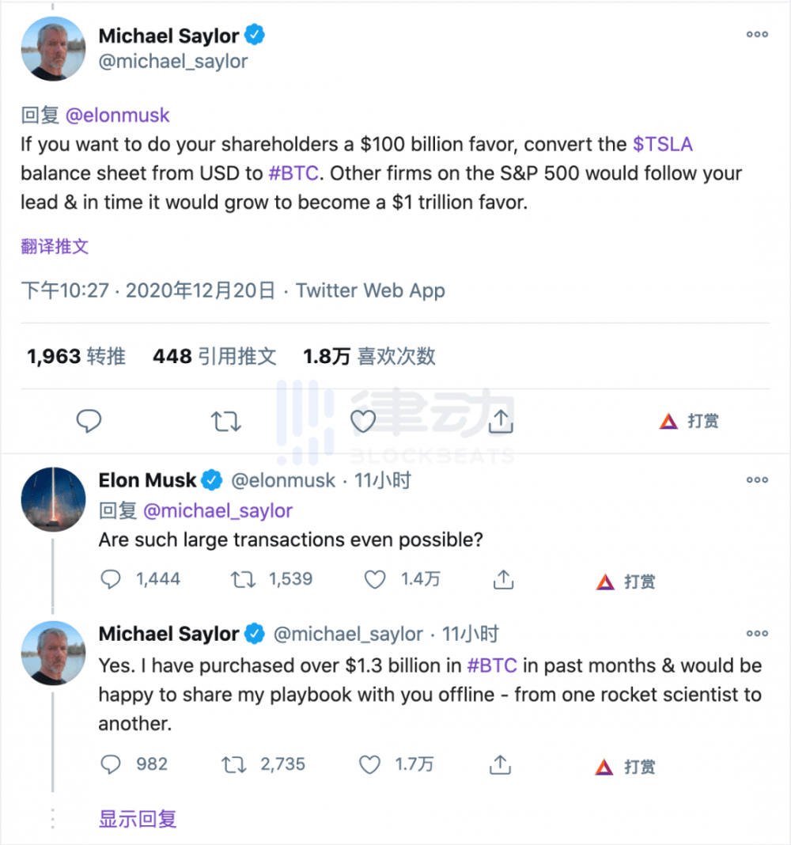This screenshot has width=791, height=845.
Task: View the 448 quote tweets list
Action: pyautogui.click(x=214, y=357)
